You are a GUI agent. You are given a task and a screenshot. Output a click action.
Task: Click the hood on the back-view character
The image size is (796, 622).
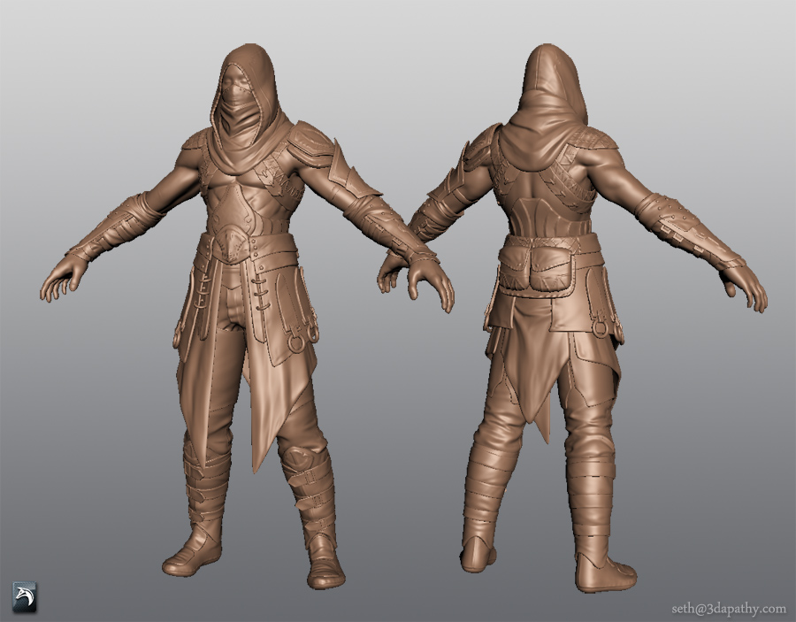click(553, 84)
